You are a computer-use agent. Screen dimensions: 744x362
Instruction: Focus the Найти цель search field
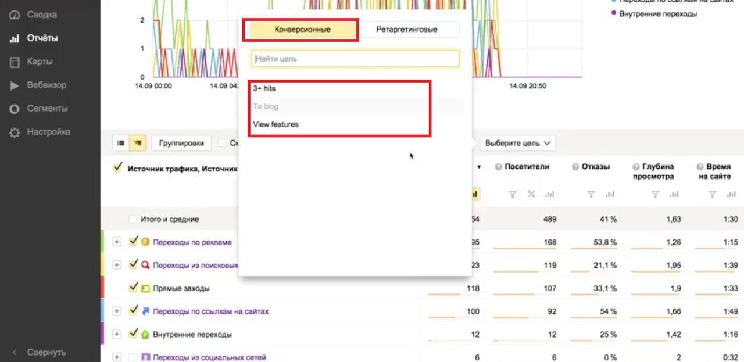click(x=355, y=59)
